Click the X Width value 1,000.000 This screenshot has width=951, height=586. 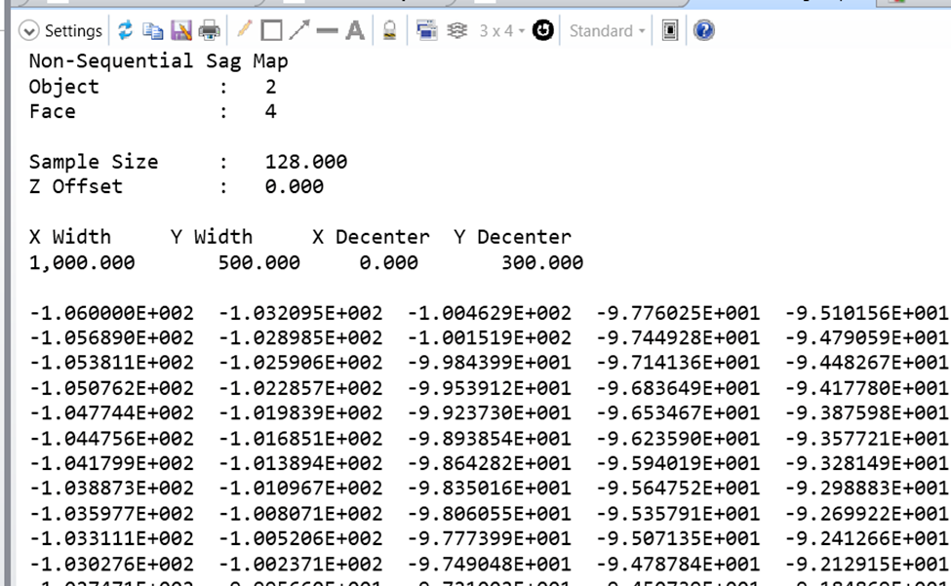(82, 262)
